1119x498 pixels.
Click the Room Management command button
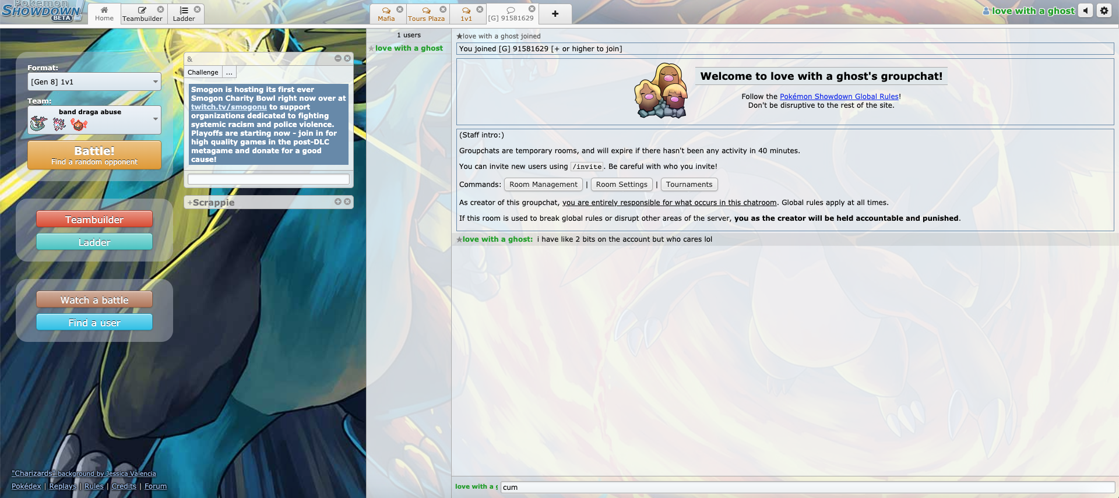point(543,185)
